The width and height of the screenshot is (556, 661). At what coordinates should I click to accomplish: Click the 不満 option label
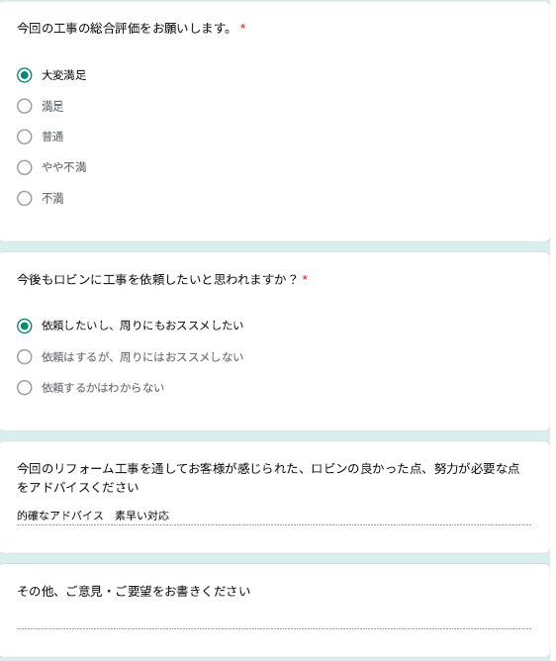pos(52,198)
